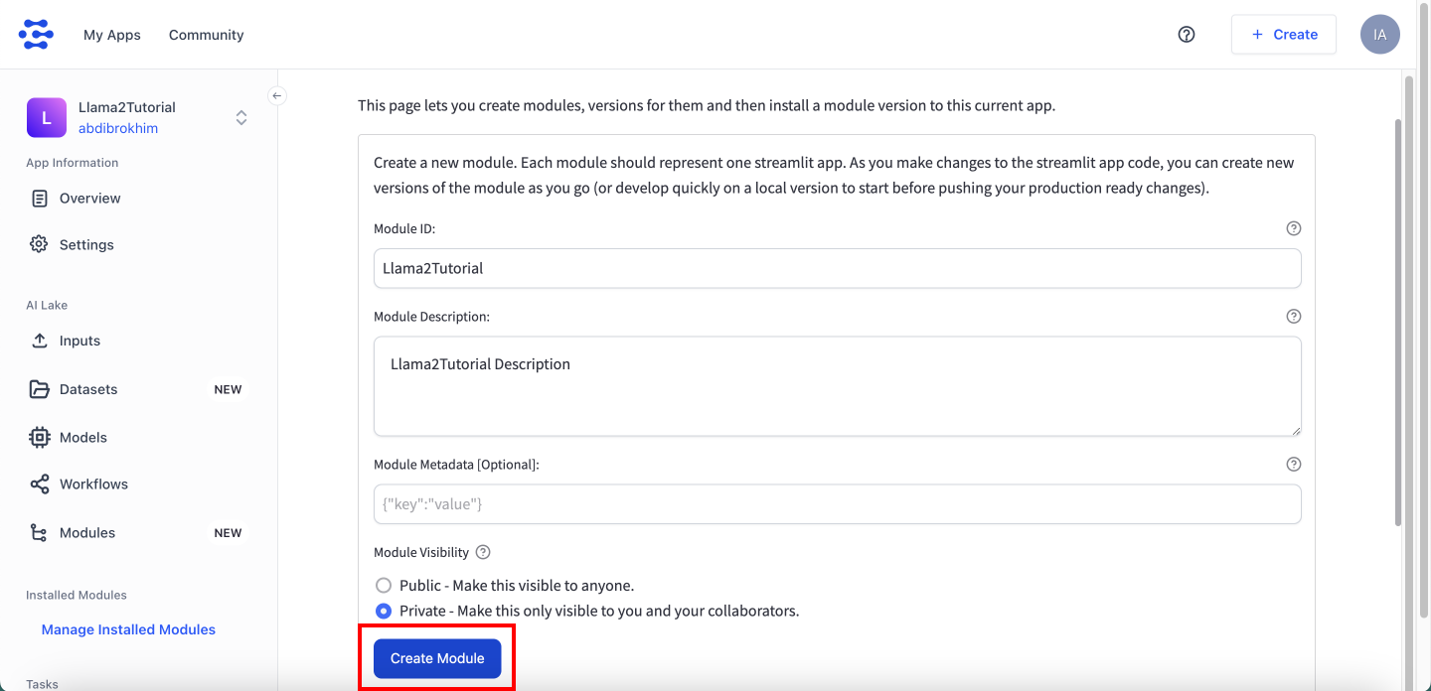Expand the Llama2Tutorial app switcher
Image resolution: width=1431 pixels, height=691 pixels.
tap(240, 118)
